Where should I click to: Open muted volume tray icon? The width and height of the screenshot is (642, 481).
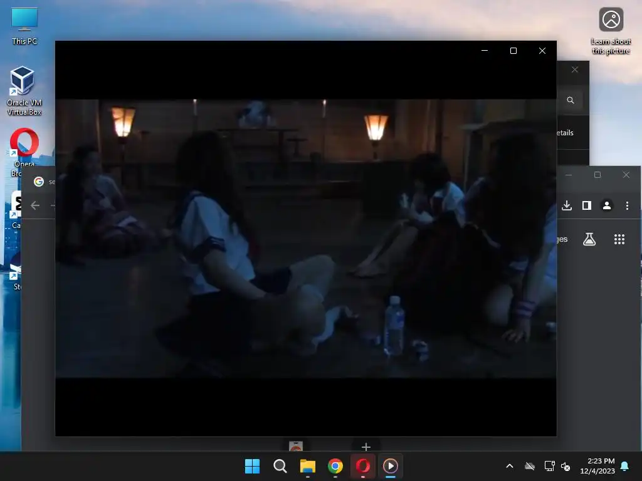point(566,466)
